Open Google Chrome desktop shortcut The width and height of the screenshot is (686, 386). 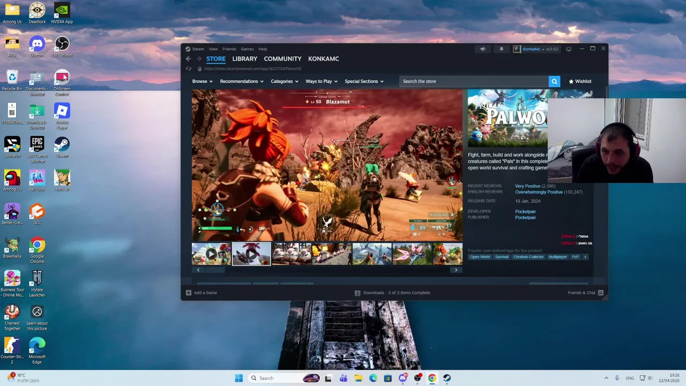(37, 251)
